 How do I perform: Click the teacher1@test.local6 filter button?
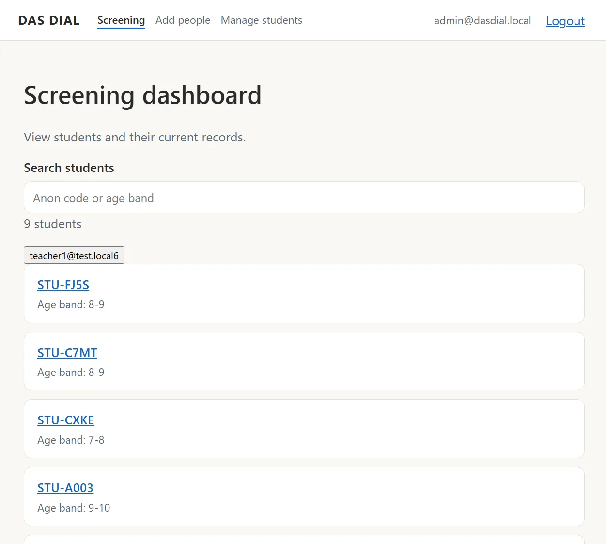tap(74, 255)
